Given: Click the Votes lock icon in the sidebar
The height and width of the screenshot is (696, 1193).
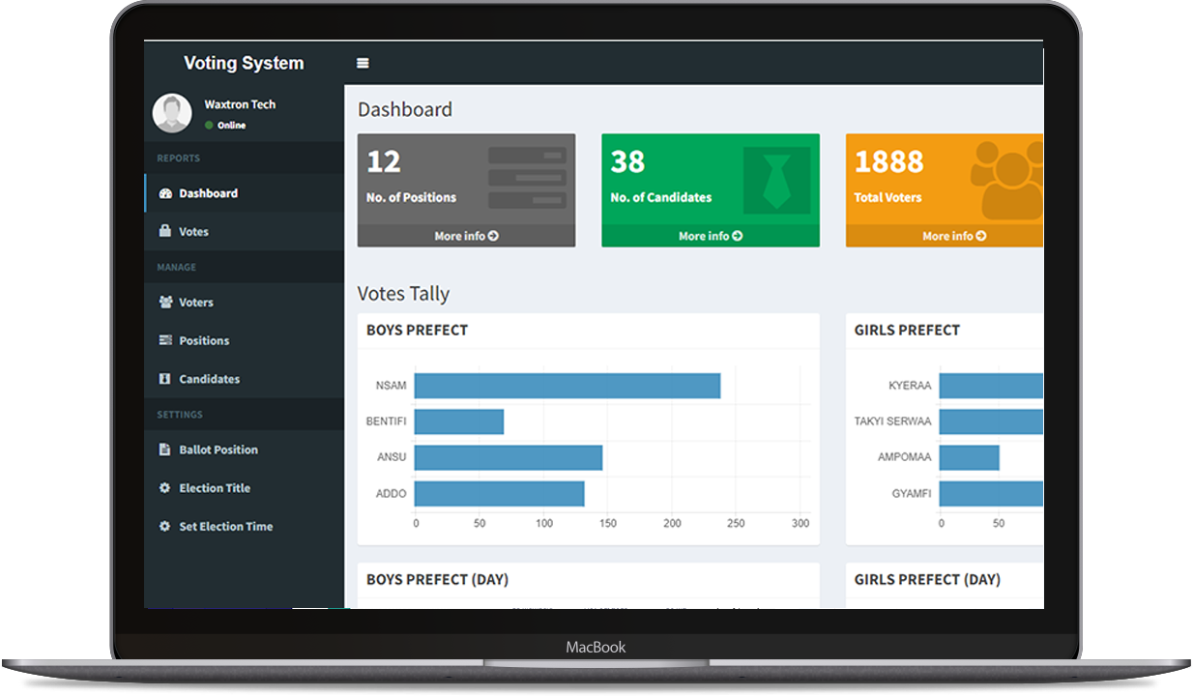Looking at the screenshot, I should coord(164,232).
